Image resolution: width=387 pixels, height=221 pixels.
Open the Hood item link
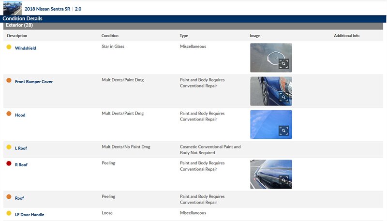pos(20,115)
